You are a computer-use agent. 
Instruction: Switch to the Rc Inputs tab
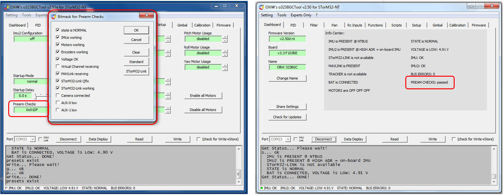354,25
